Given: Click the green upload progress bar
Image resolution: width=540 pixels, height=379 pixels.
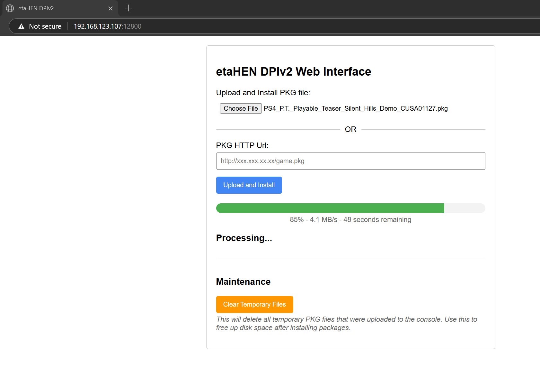Looking at the screenshot, I should 350,208.
